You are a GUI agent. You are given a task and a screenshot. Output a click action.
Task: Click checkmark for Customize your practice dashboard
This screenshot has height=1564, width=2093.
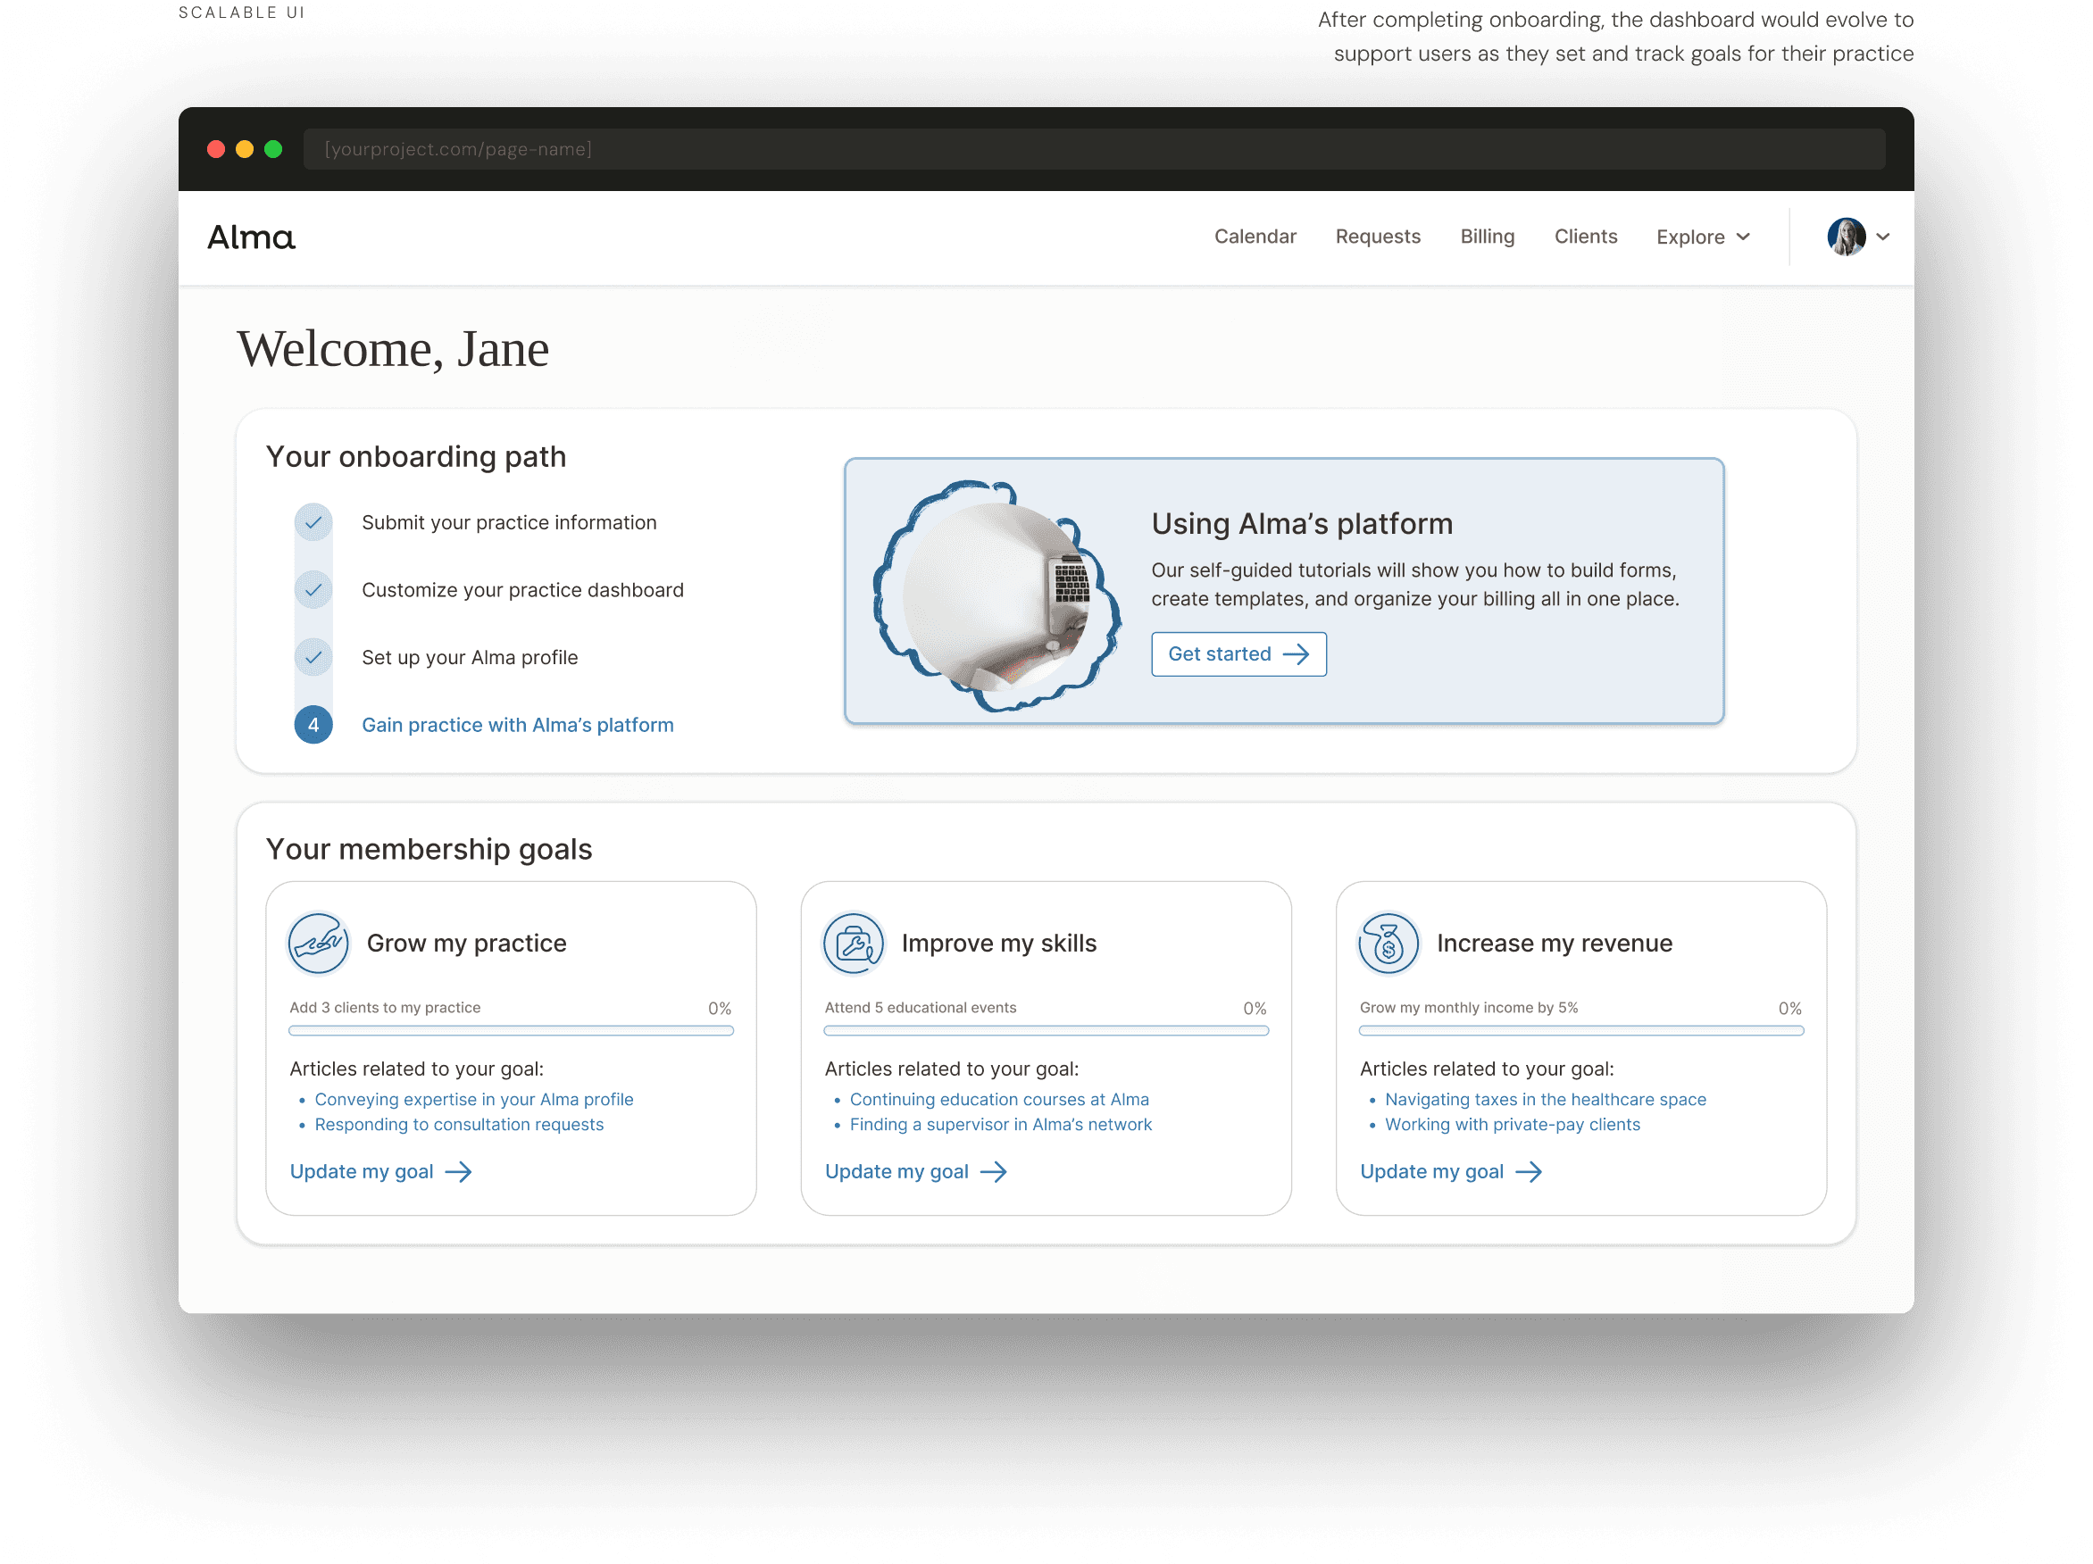(313, 590)
